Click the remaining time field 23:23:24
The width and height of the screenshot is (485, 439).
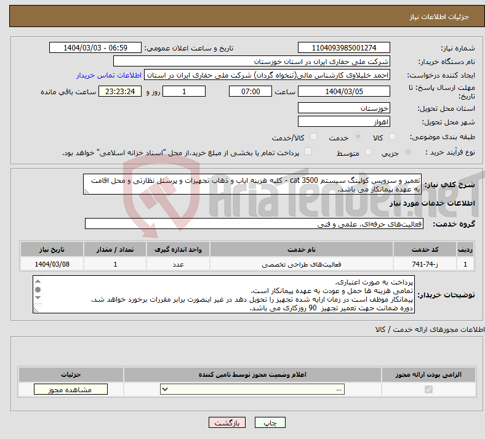[120, 91]
